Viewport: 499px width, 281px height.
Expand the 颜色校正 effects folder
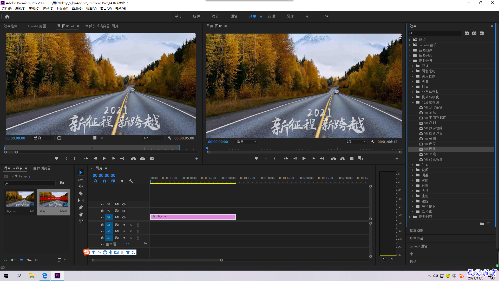[412, 206]
